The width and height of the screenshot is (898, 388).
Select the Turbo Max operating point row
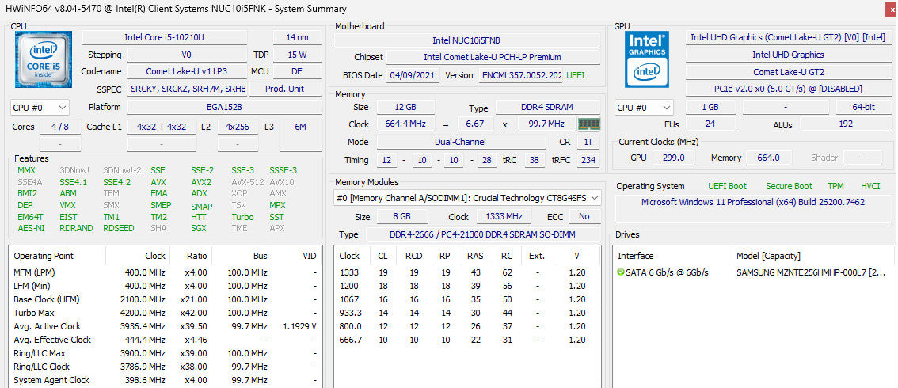coord(165,313)
